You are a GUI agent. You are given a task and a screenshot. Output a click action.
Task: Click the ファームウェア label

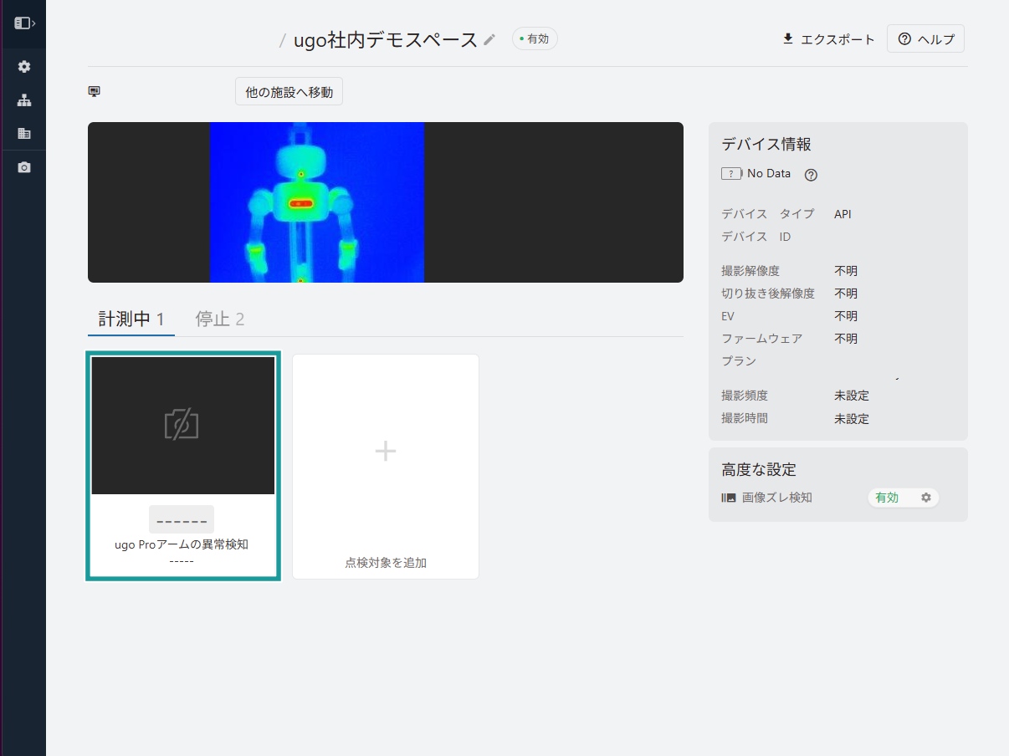tap(761, 339)
